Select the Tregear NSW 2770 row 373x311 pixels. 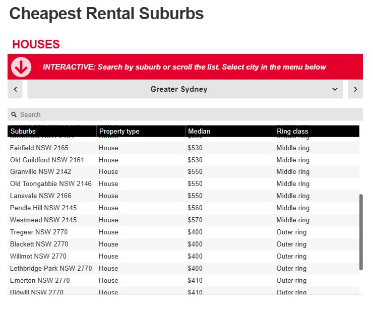click(x=39, y=232)
